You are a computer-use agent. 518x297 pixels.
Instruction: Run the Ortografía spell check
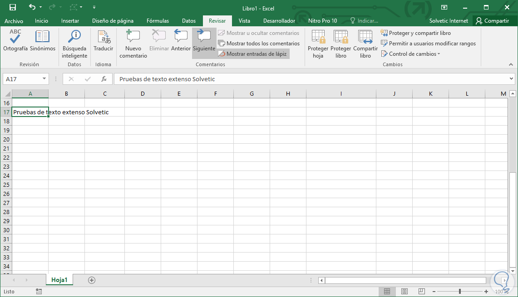point(15,40)
